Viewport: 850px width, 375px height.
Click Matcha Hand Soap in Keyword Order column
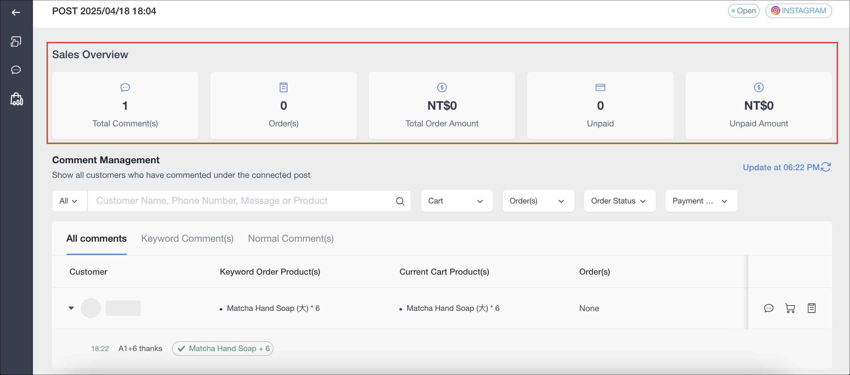273,308
